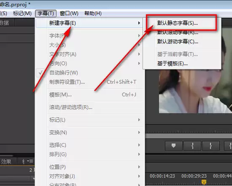Click the monitor scrub bar
The width and height of the screenshot is (232, 186).
[x=189, y=136]
